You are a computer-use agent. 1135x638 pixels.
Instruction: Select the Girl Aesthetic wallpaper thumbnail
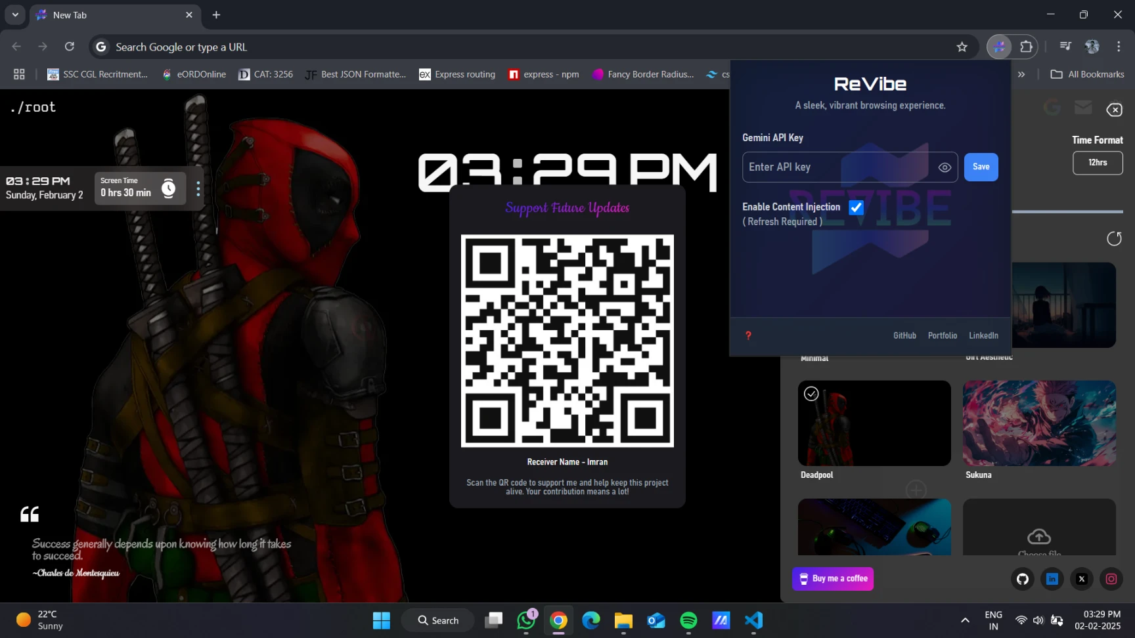pos(1064,305)
